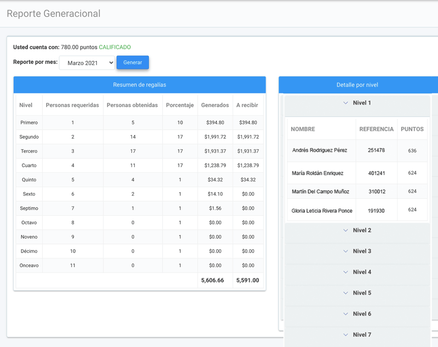The width and height of the screenshot is (438, 347).
Task: Open the Reporte por mes dropdown
Action: pyautogui.click(x=87, y=63)
